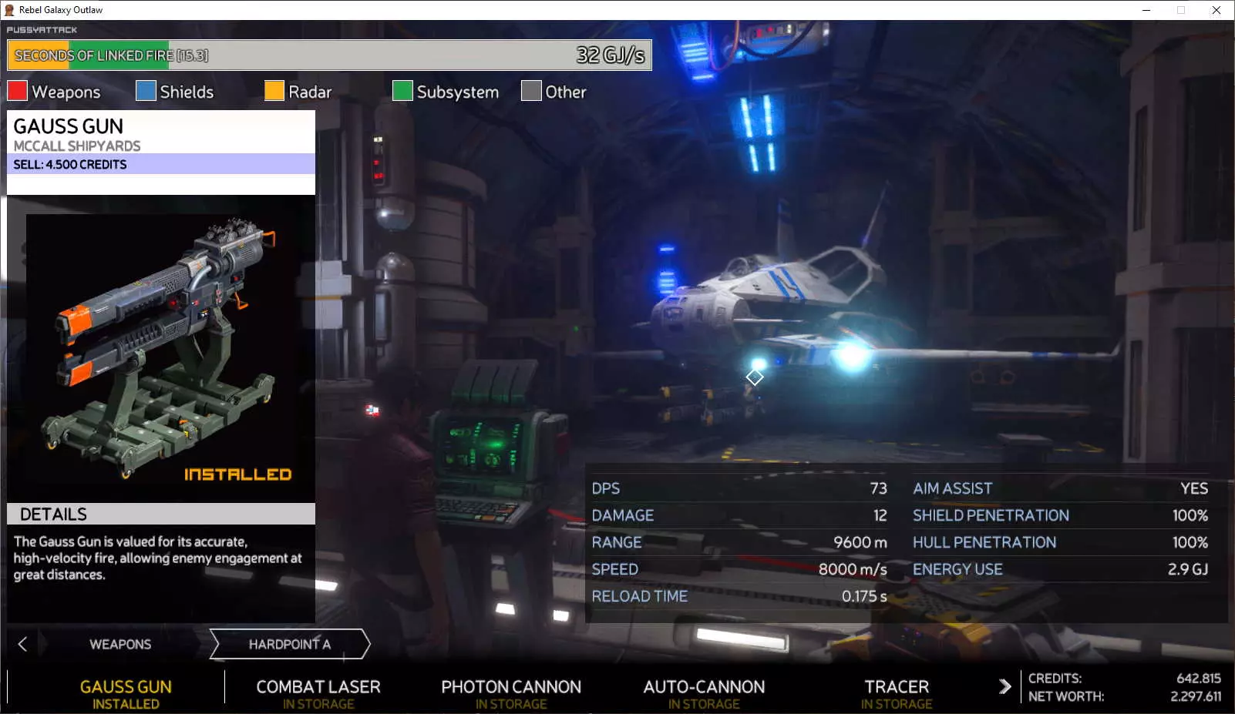Screen dimensions: 1235x714
Task: Select the HARDPOINT A tab
Action: 290,644
